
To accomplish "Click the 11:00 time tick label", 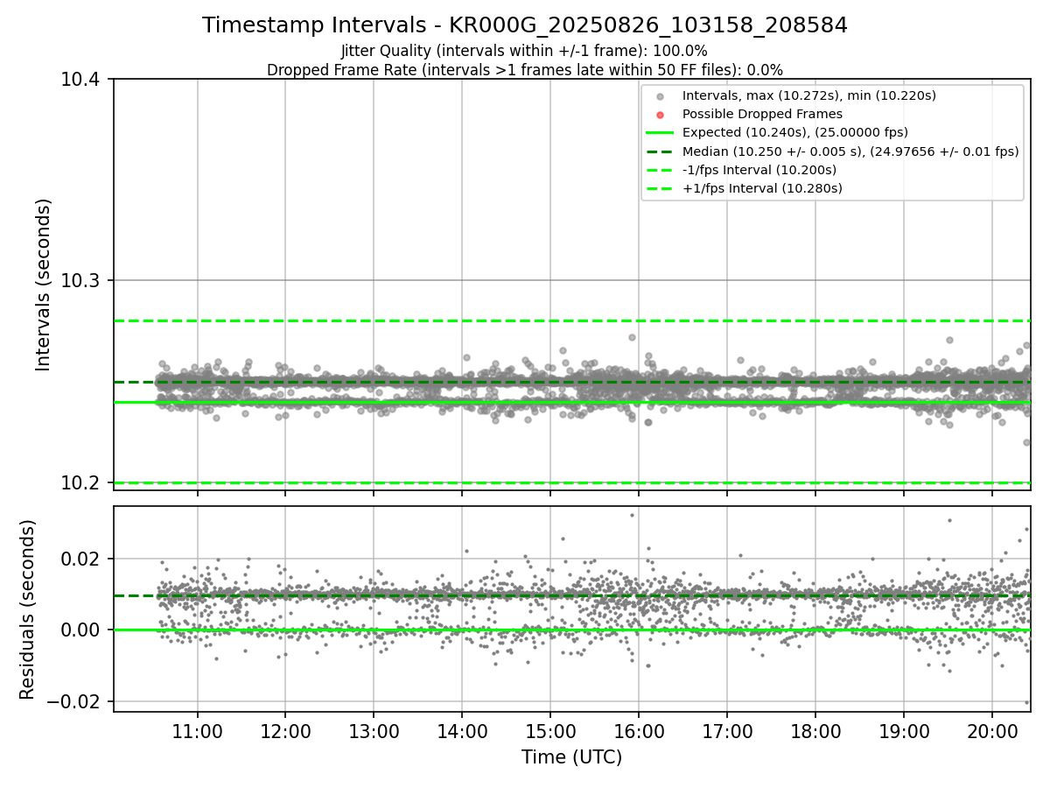I will tap(197, 731).
